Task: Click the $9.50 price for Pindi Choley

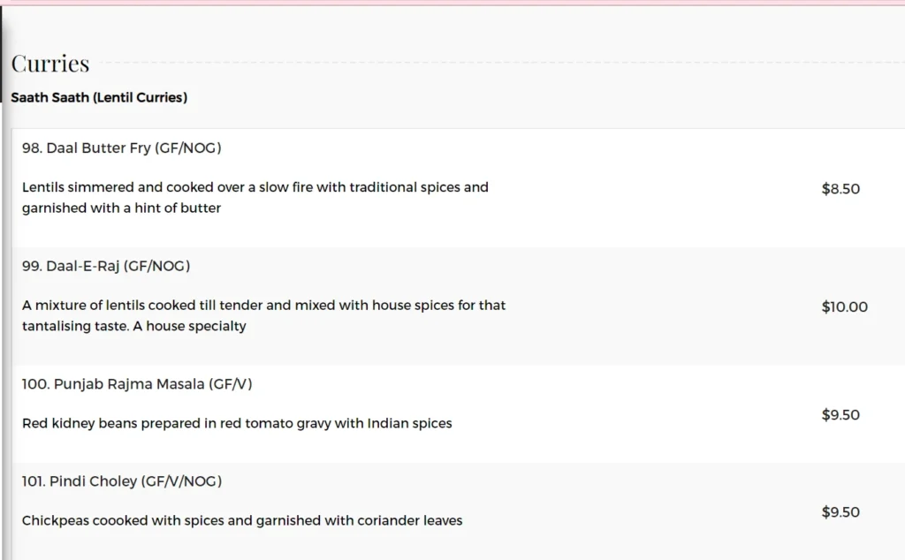Action: (x=840, y=512)
